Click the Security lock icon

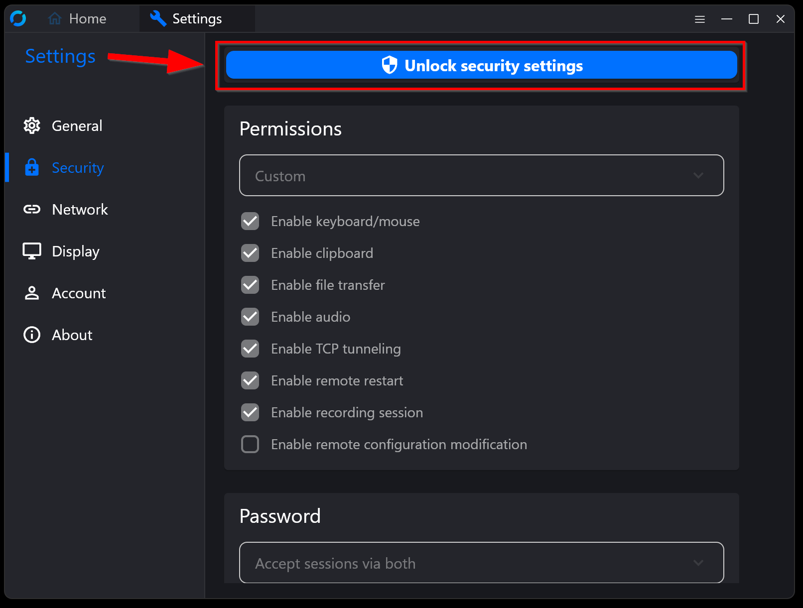pos(32,167)
